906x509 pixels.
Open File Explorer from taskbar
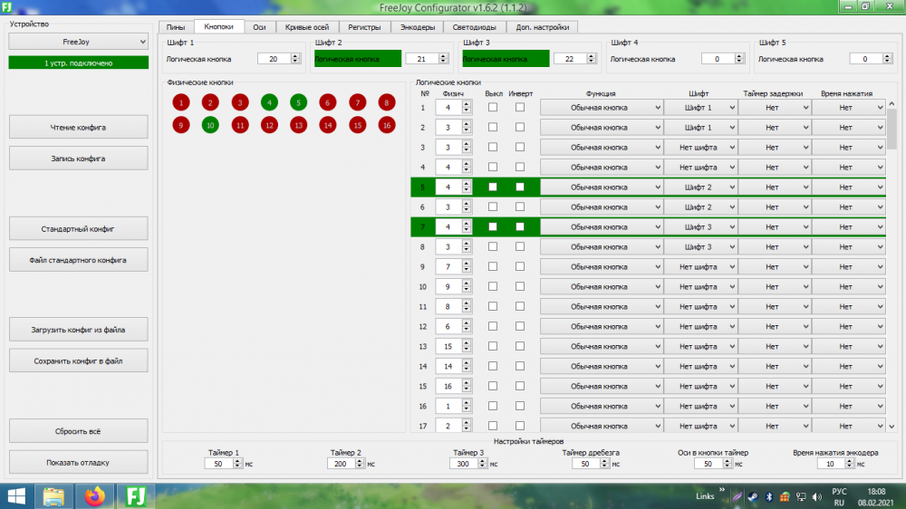[x=53, y=496]
